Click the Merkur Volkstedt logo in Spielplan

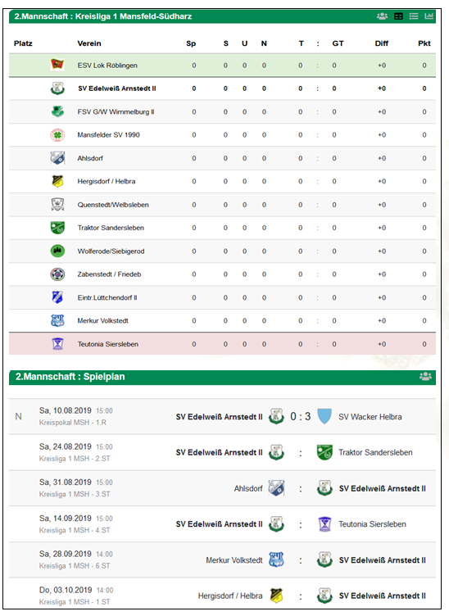(276, 559)
